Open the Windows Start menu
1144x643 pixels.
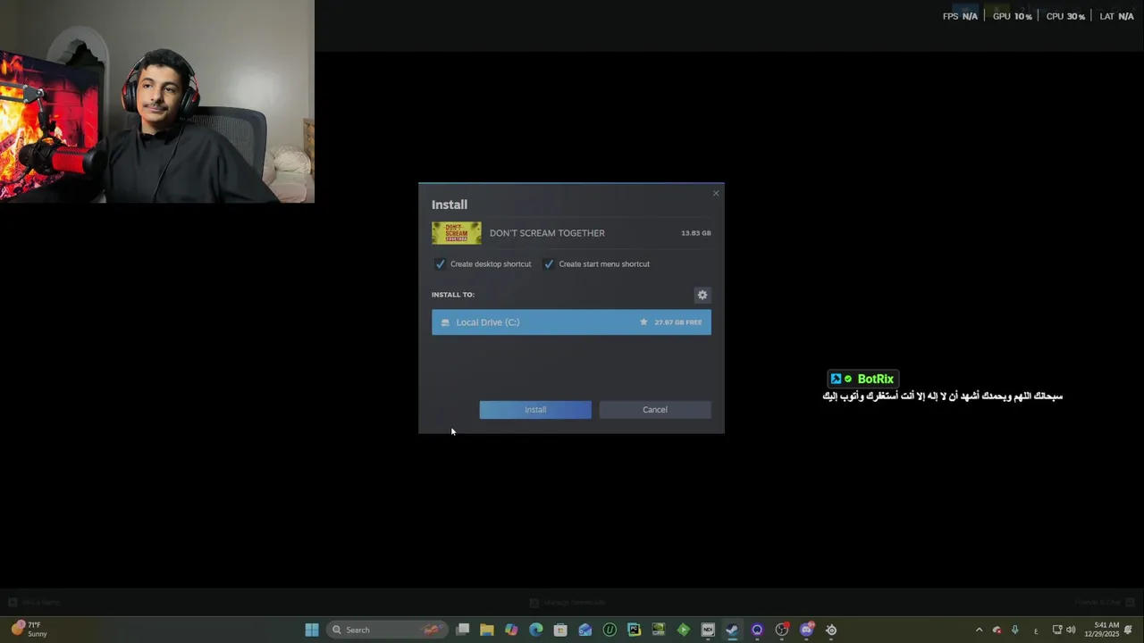point(312,630)
